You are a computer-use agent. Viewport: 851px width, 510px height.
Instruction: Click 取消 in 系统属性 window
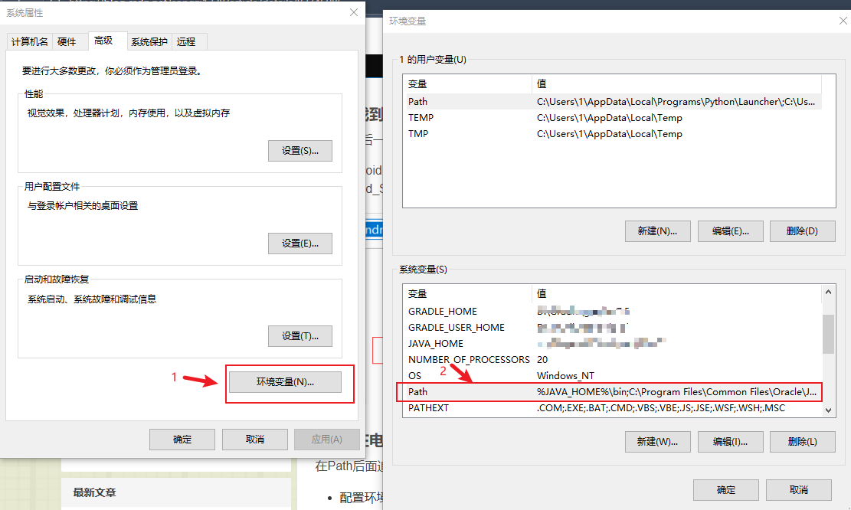(x=255, y=440)
